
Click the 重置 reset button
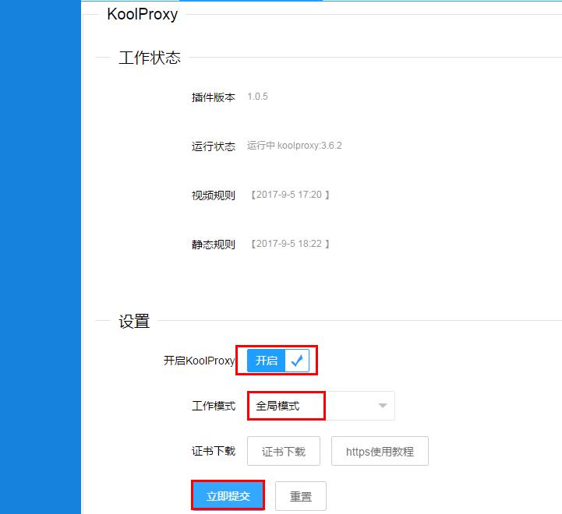point(301,496)
